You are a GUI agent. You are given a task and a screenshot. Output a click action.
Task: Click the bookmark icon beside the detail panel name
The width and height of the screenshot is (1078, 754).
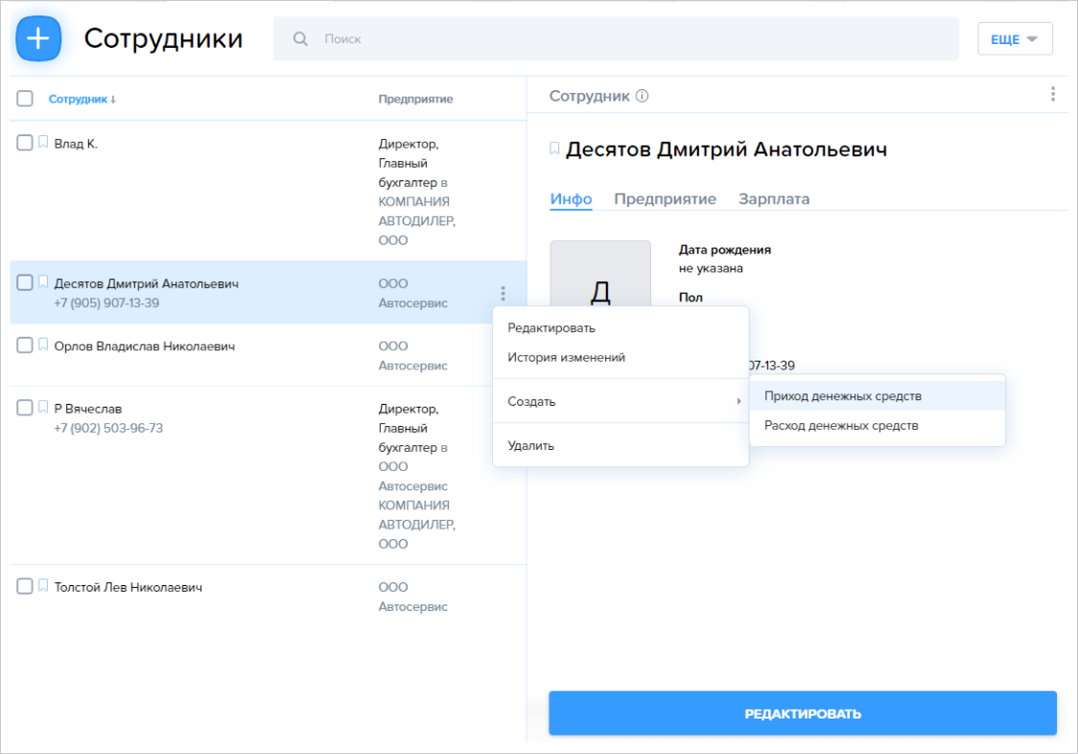[x=554, y=149]
